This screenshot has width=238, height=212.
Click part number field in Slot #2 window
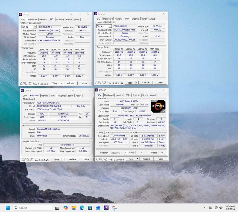(49, 41)
